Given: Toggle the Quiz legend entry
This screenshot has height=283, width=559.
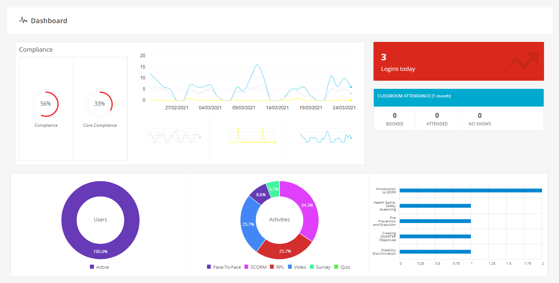Looking at the screenshot, I should (342, 267).
